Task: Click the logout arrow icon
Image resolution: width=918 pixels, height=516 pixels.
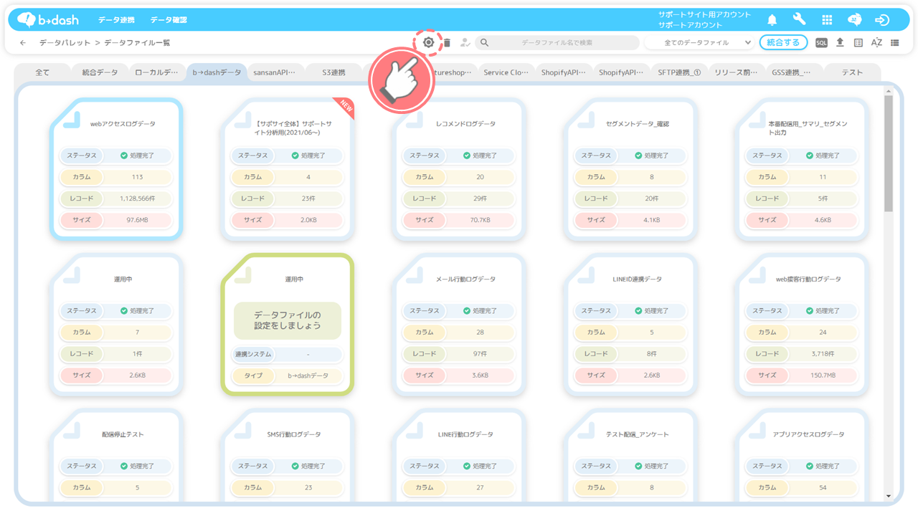Action: pyautogui.click(x=883, y=20)
